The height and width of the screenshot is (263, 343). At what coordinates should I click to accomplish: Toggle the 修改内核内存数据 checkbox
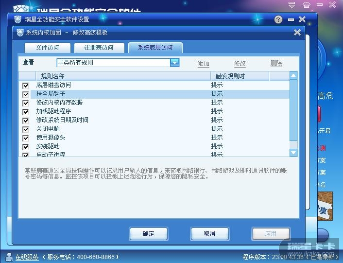click(26, 103)
